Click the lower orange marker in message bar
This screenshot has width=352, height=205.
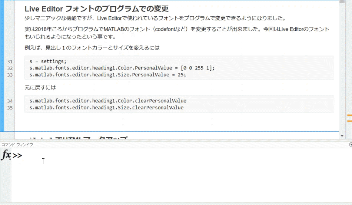coord(349,121)
